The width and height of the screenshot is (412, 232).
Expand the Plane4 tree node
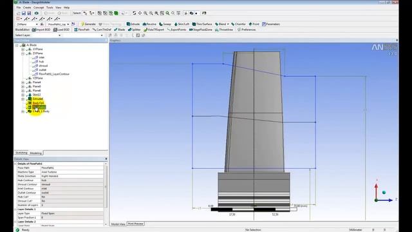coord(23,82)
